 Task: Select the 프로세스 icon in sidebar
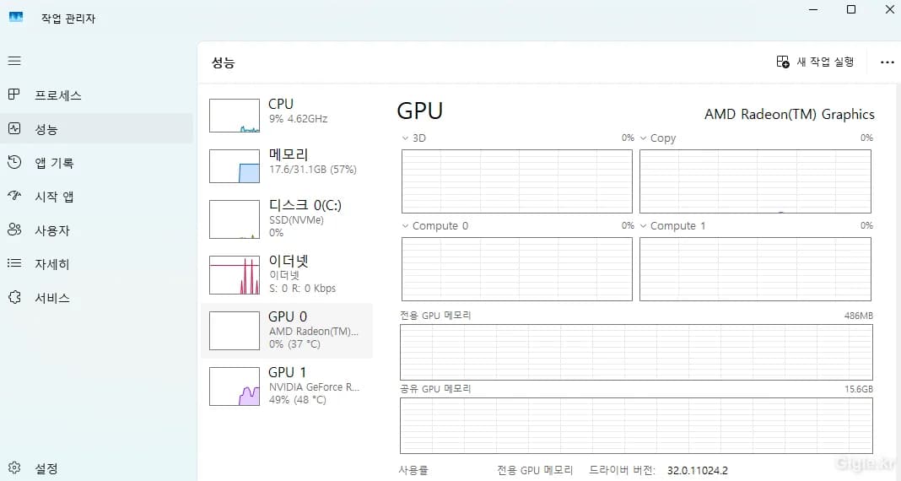click(x=14, y=95)
